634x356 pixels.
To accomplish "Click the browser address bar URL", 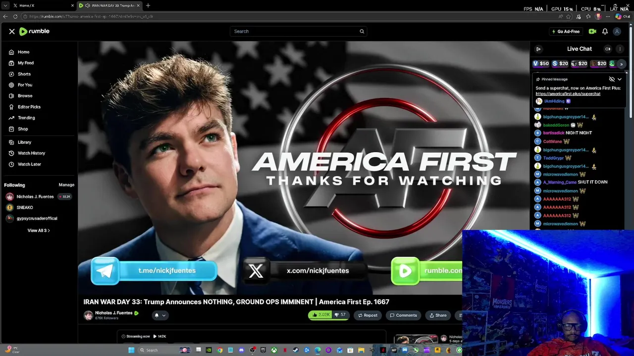I will point(91,16).
